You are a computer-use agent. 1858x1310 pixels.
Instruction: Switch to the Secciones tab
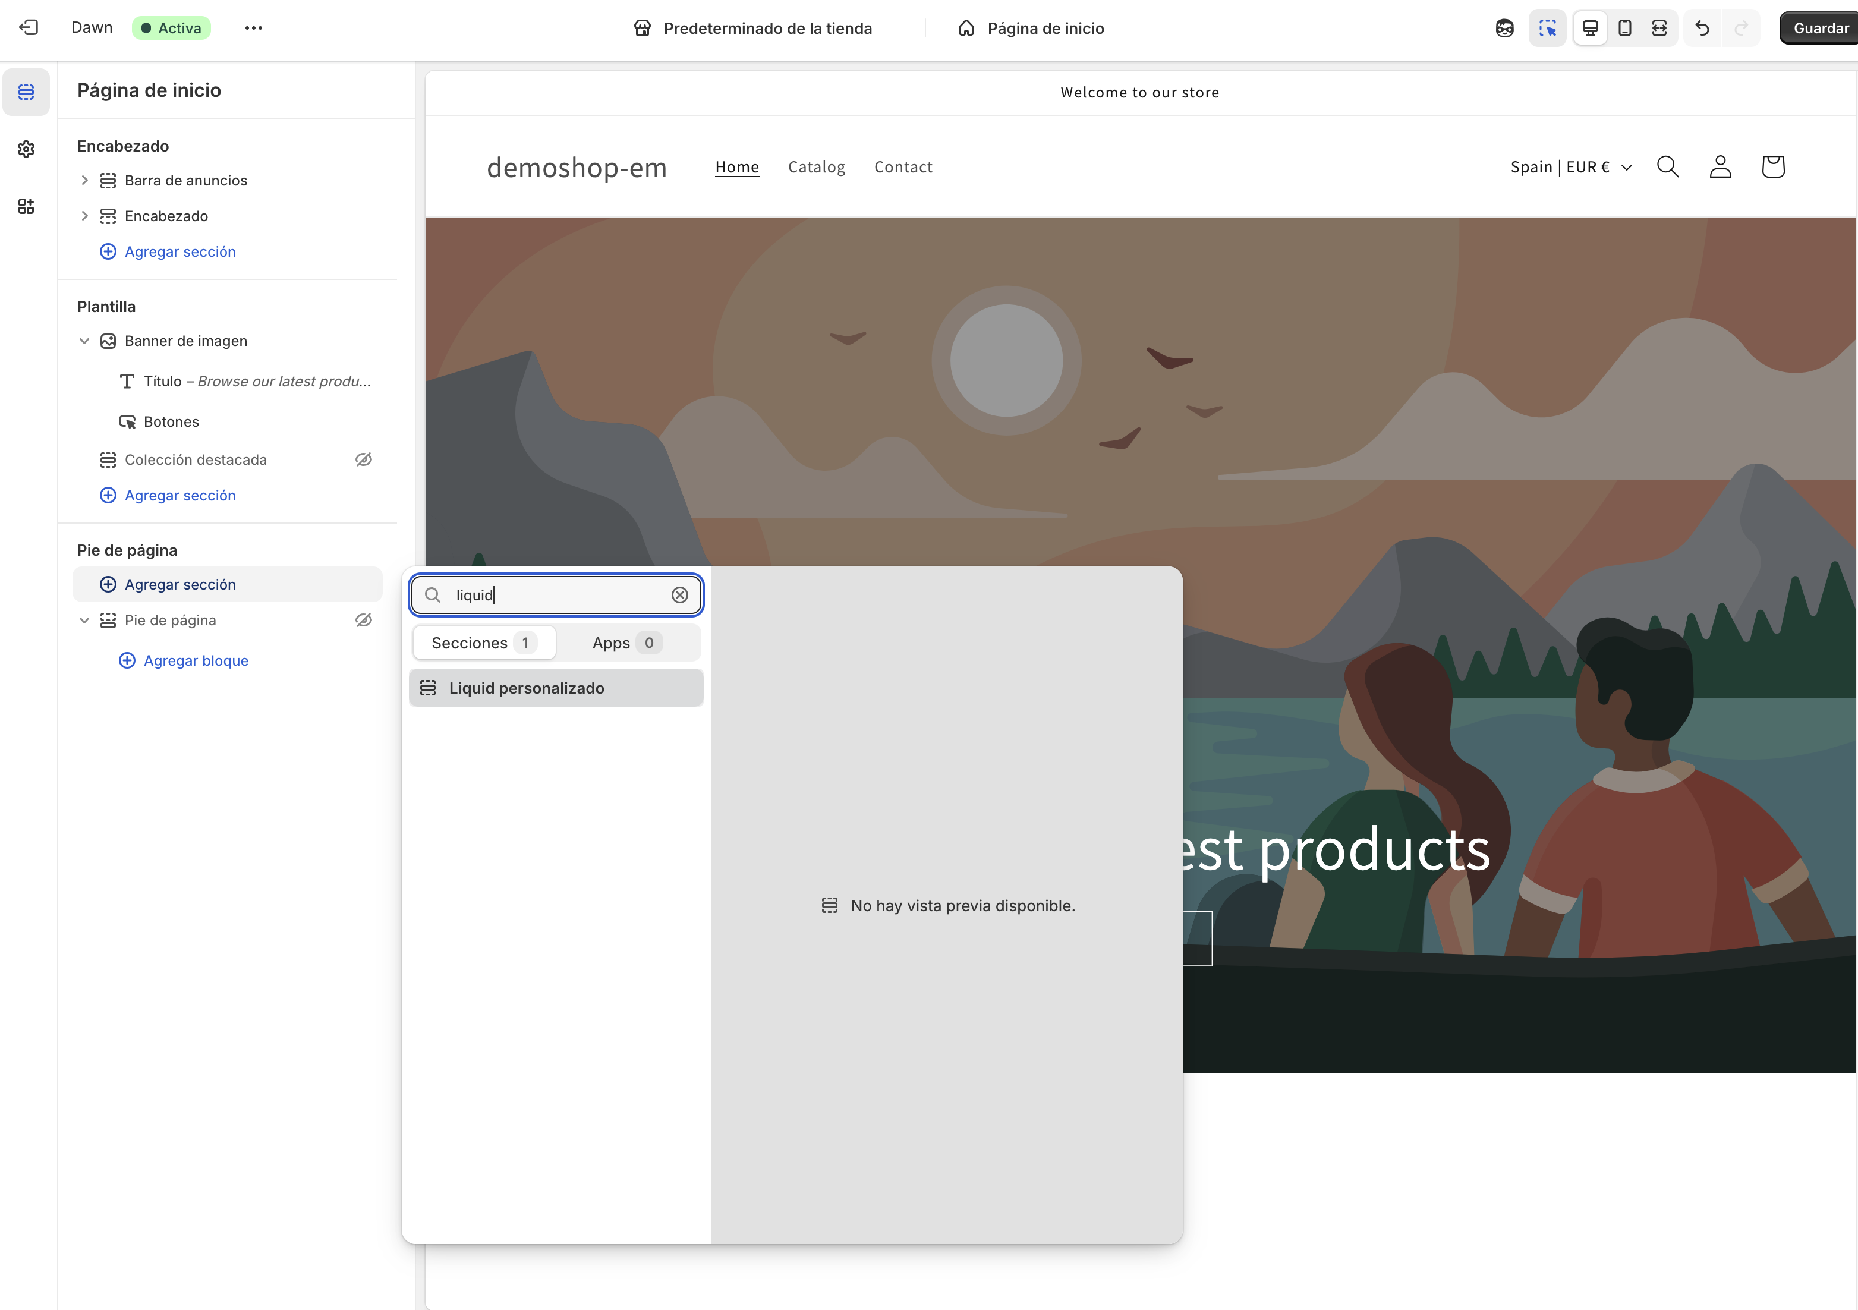point(484,643)
